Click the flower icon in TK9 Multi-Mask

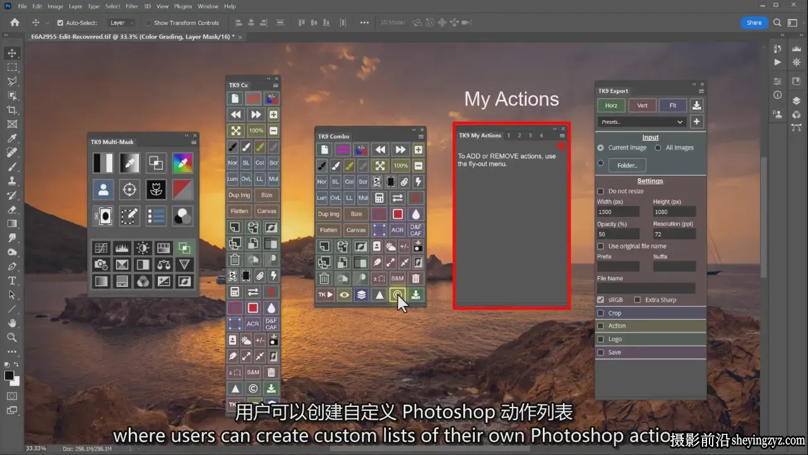(156, 189)
